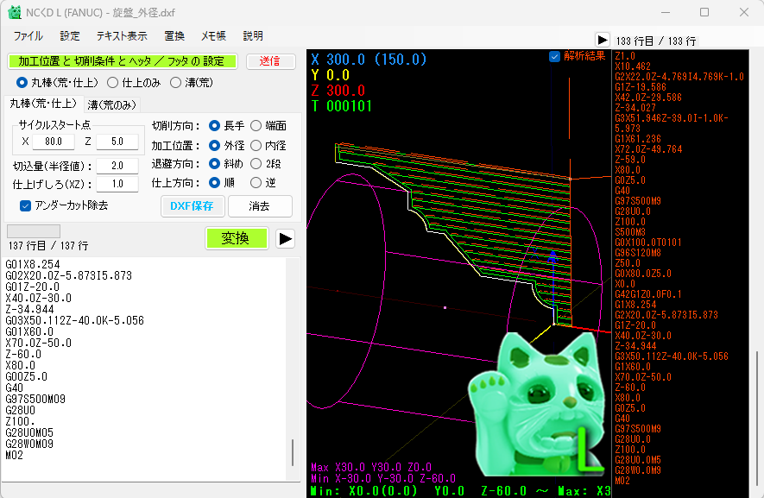Click the 送信 button

click(x=269, y=61)
